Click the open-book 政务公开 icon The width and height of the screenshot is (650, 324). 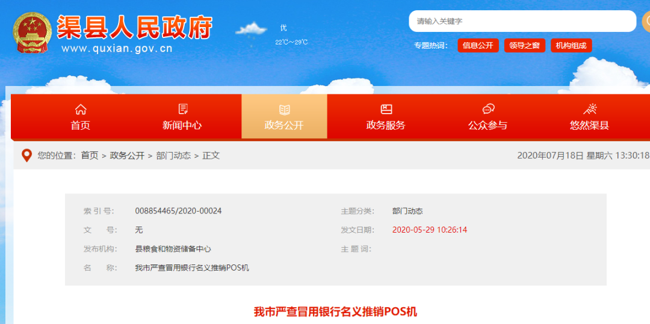[x=284, y=109]
